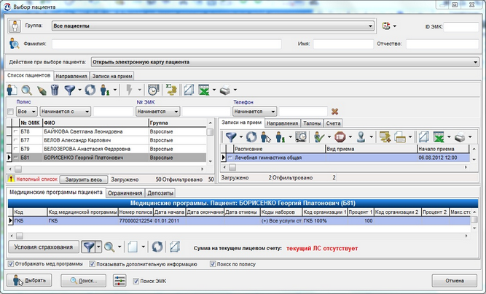
Task: Click the trash bin delete icon in patient list toolbar
Action: pyautogui.click(x=55, y=90)
